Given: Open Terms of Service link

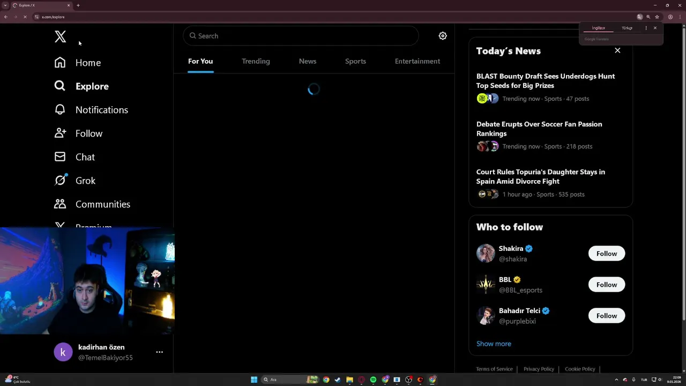Looking at the screenshot, I should 494,369.
